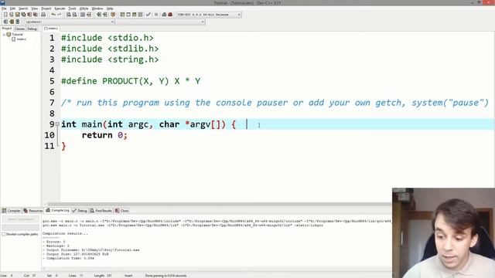The height and width of the screenshot is (278, 495).
Task: Collapse the Tutorial project tree node
Action: (4, 35)
